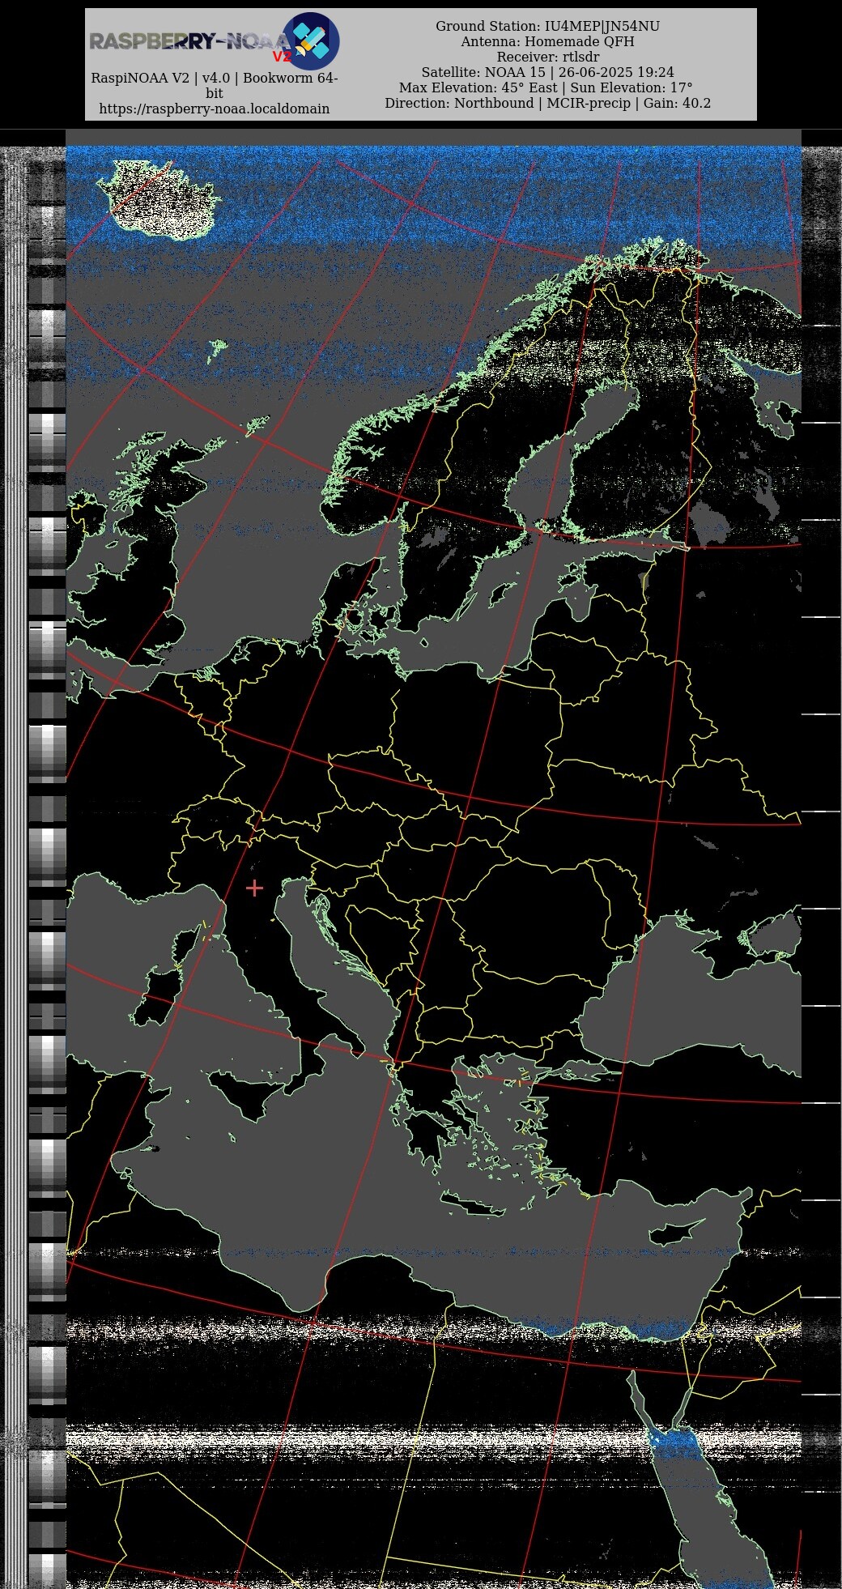Viewport: 842px width, 1589px height.
Task: Click the 'Satellite: NOAA 15 | 26-06-2025 19:24' line
Action: tap(548, 72)
